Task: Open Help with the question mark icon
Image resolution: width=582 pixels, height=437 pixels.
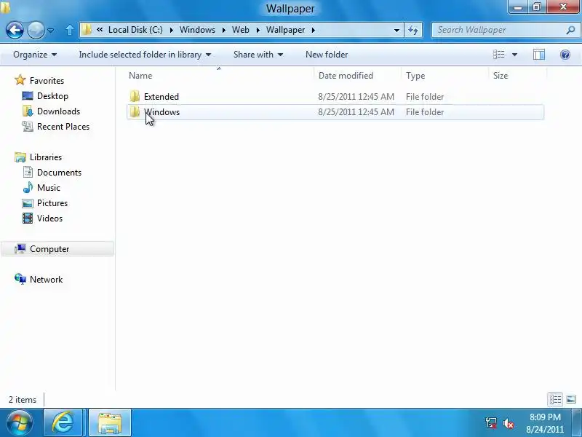Action: click(x=565, y=55)
